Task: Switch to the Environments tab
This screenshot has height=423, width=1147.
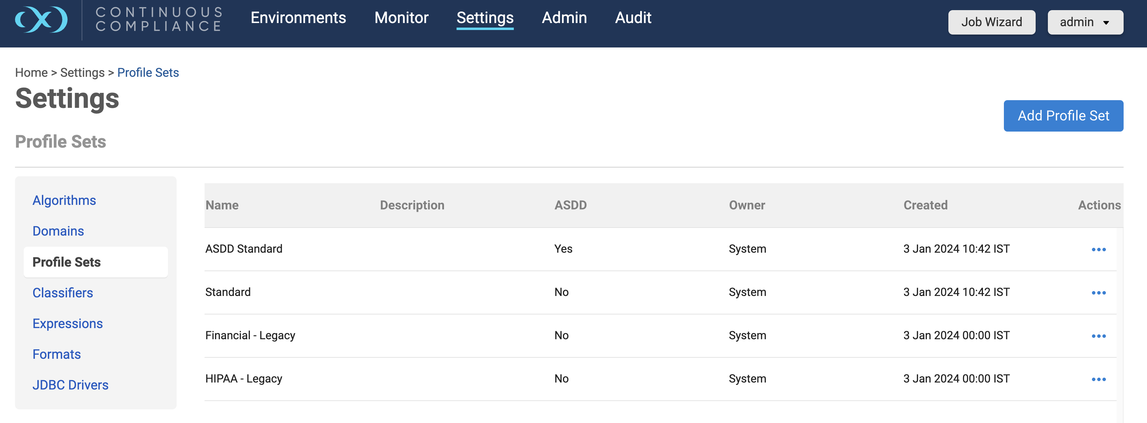Action: (298, 18)
